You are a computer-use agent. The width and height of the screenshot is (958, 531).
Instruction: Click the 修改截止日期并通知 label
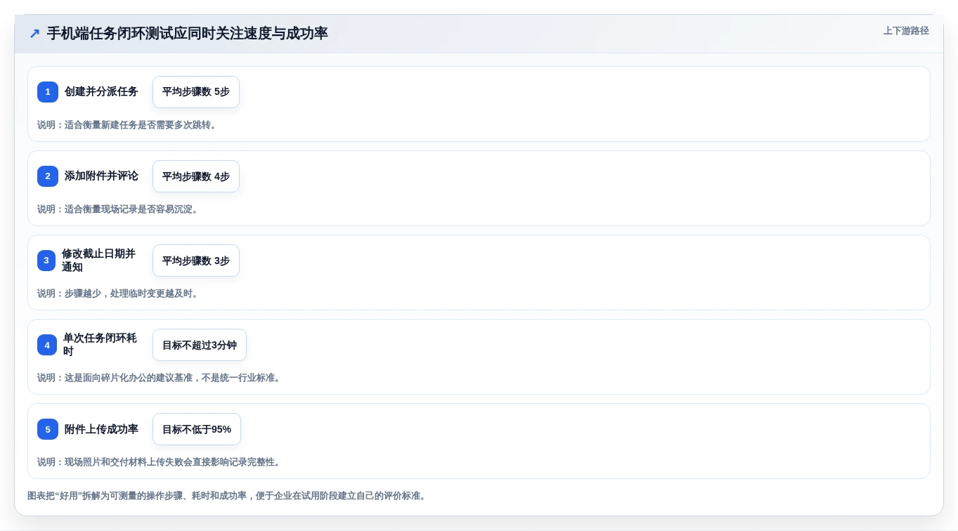point(99,261)
